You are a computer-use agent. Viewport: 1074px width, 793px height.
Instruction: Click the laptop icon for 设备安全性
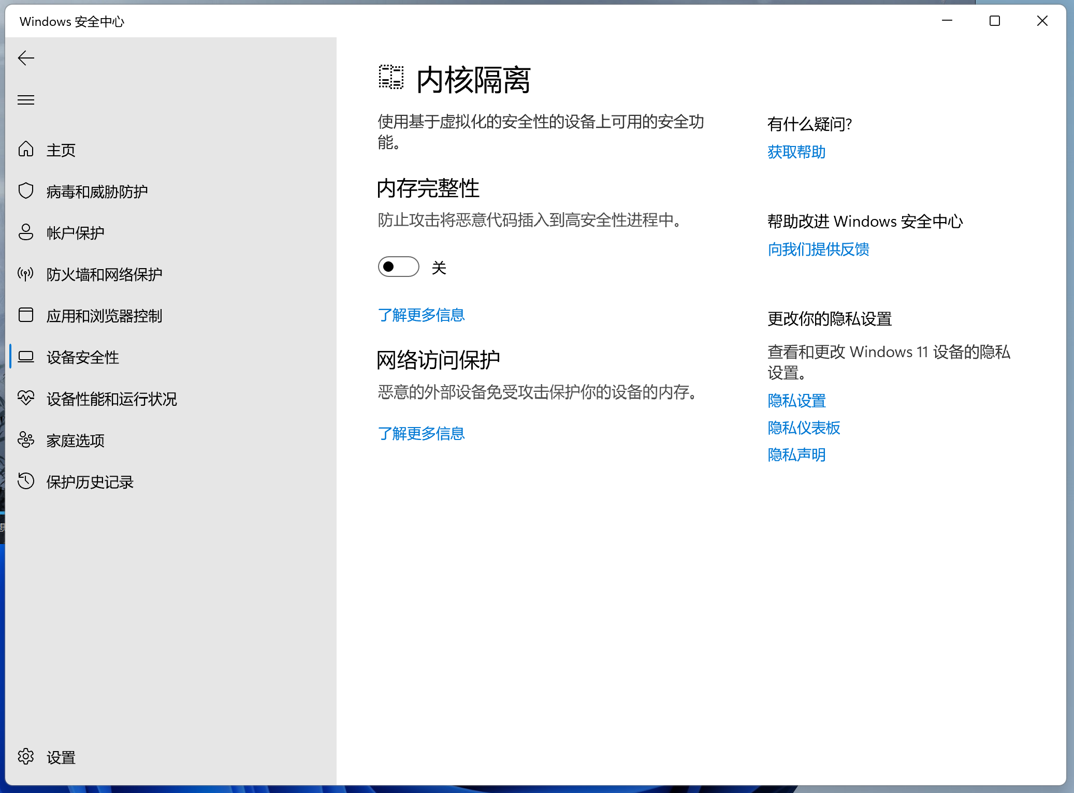coord(26,357)
